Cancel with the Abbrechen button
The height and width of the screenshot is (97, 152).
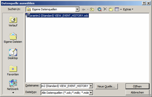pos(137,92)
